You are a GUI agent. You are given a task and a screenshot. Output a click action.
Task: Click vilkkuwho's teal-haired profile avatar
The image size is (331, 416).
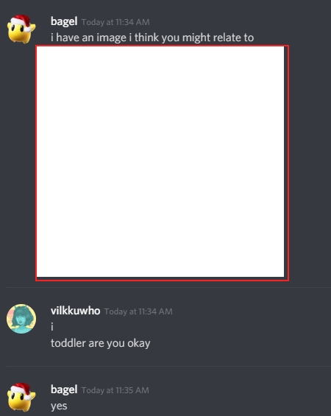click(x=21, y=319)
